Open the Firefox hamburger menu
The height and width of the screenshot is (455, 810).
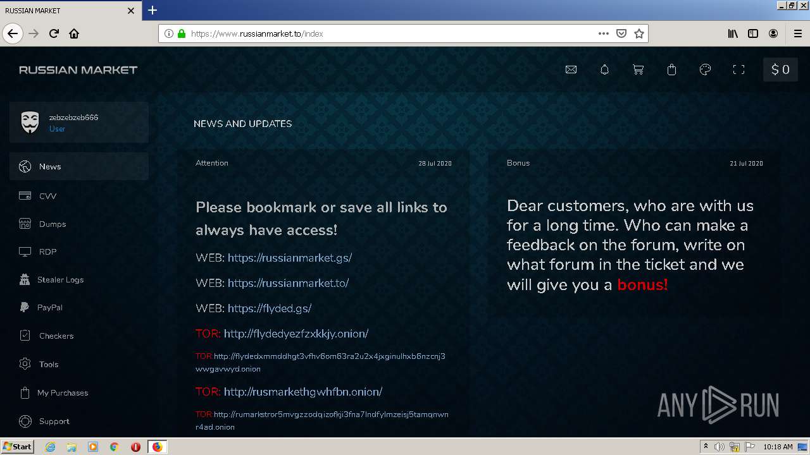797,33
